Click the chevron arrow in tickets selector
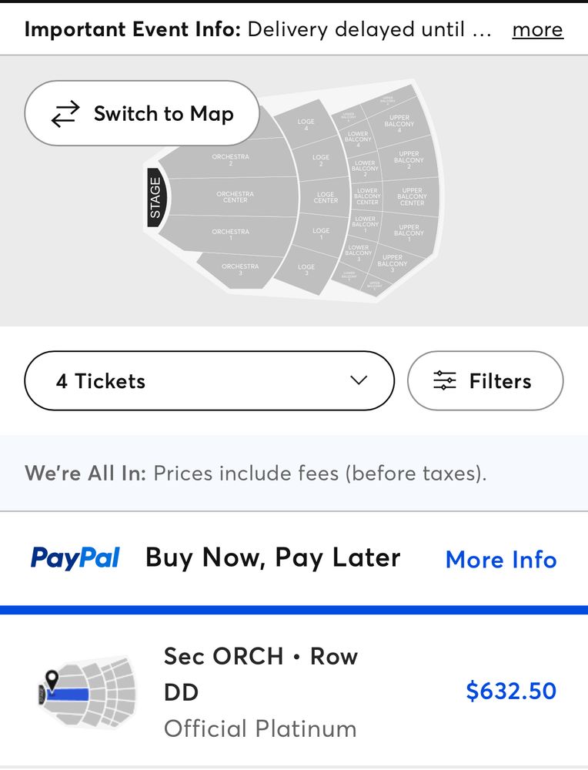This screenshot has width=588, height=770. tap(359, 380)
